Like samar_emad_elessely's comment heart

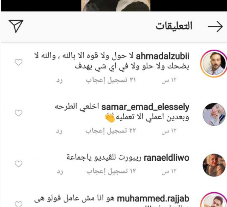click(18, 113)
